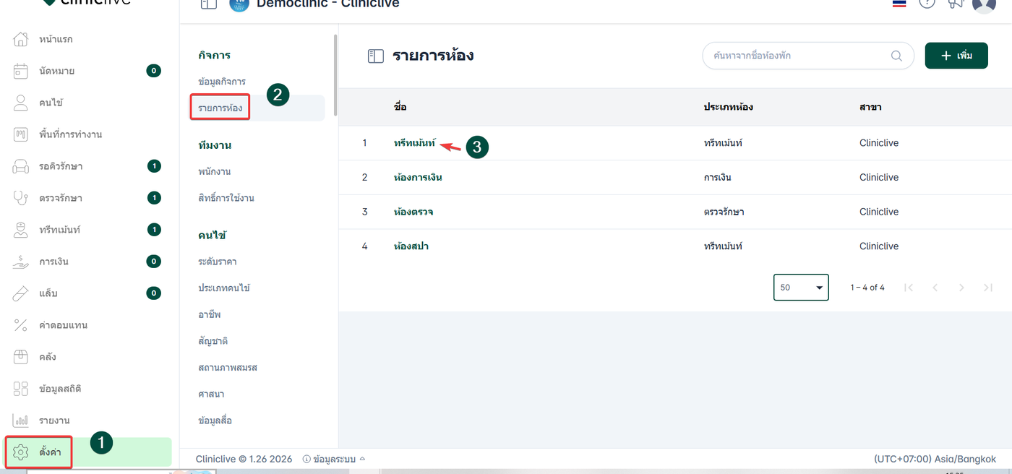
Task: Open รายงาน in the sidebar
Action: click(54, 421)
